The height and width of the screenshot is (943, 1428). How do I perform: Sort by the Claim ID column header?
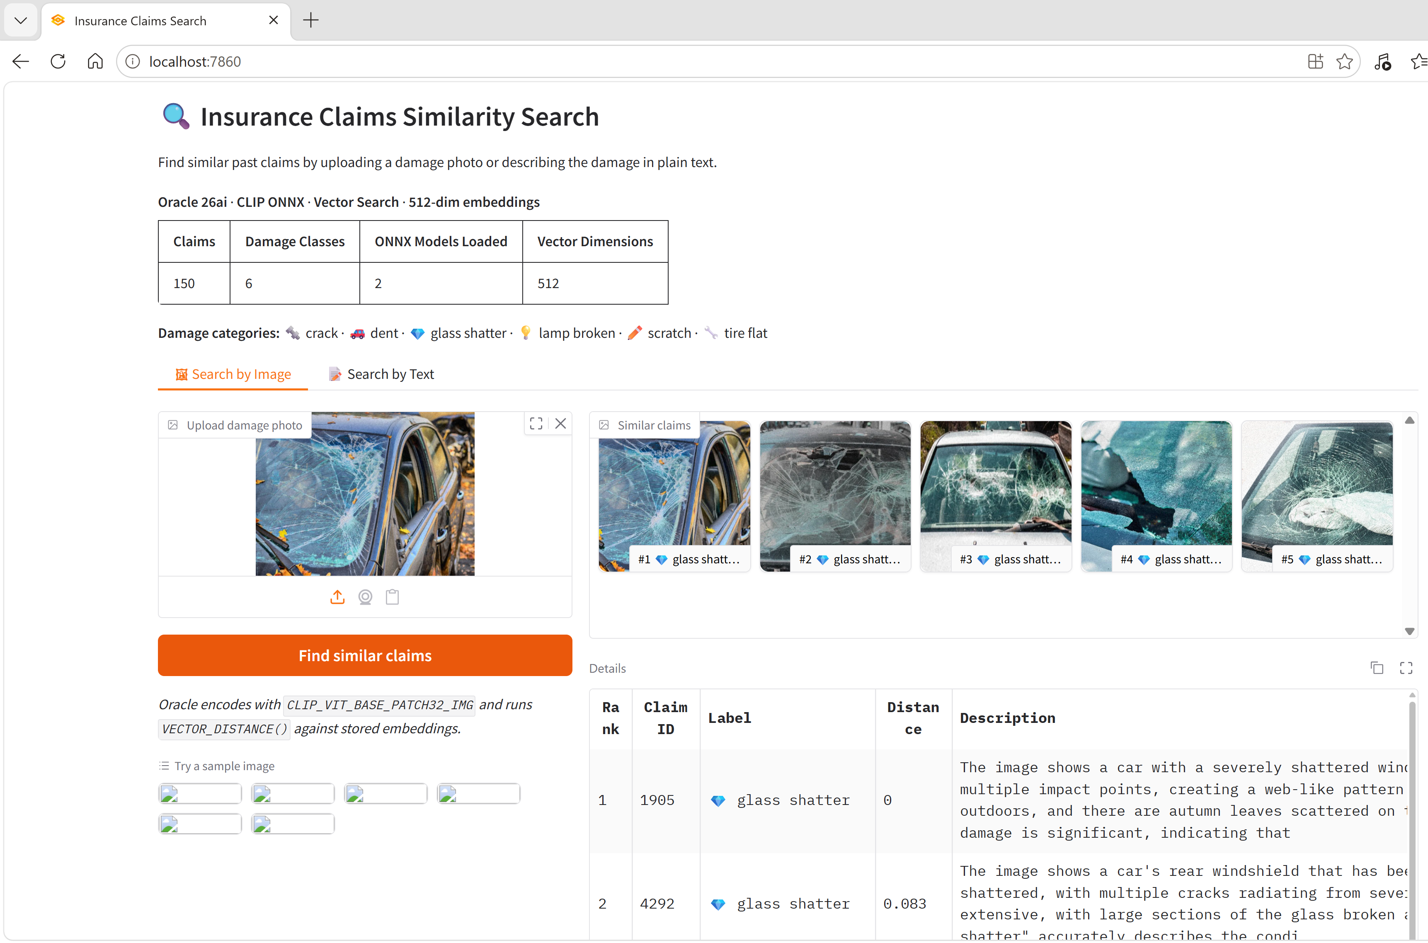[666, 718]
